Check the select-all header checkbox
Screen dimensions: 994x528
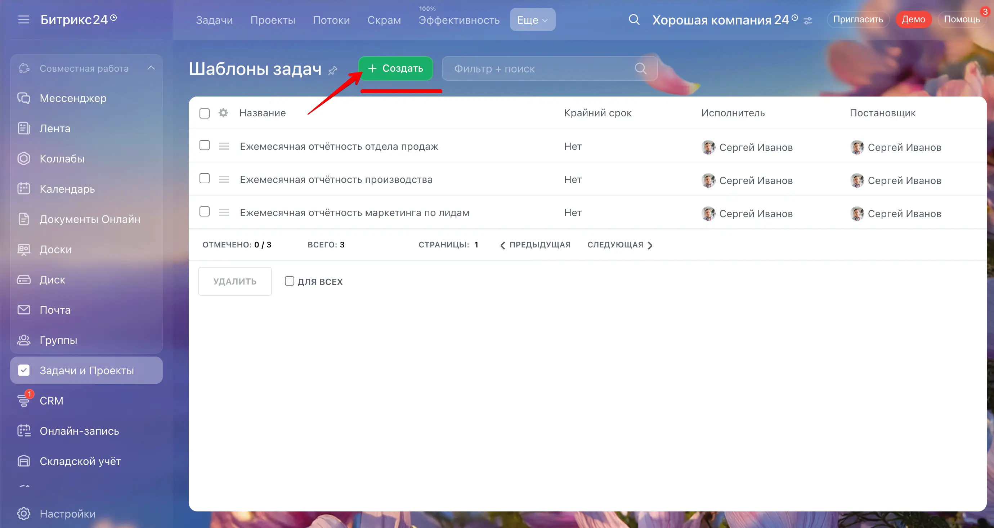(205, 113)
